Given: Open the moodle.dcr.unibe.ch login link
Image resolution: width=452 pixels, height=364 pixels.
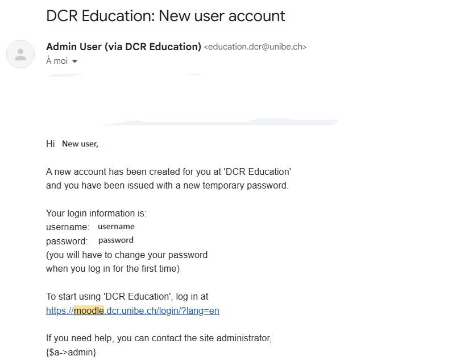Looking at the screenshot, I should pos(132,311).
